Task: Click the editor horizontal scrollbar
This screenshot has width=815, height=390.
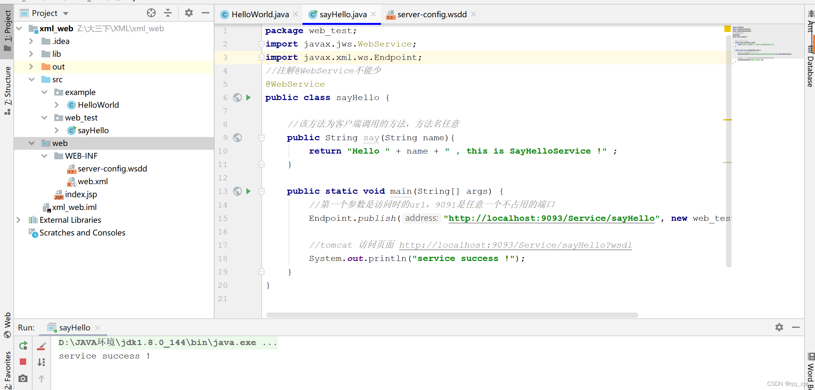Action: click(x=452, y=315)
